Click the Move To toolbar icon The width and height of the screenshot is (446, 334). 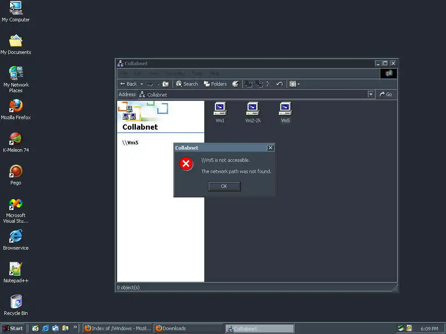pyautogui.click(x=249, y=84)
